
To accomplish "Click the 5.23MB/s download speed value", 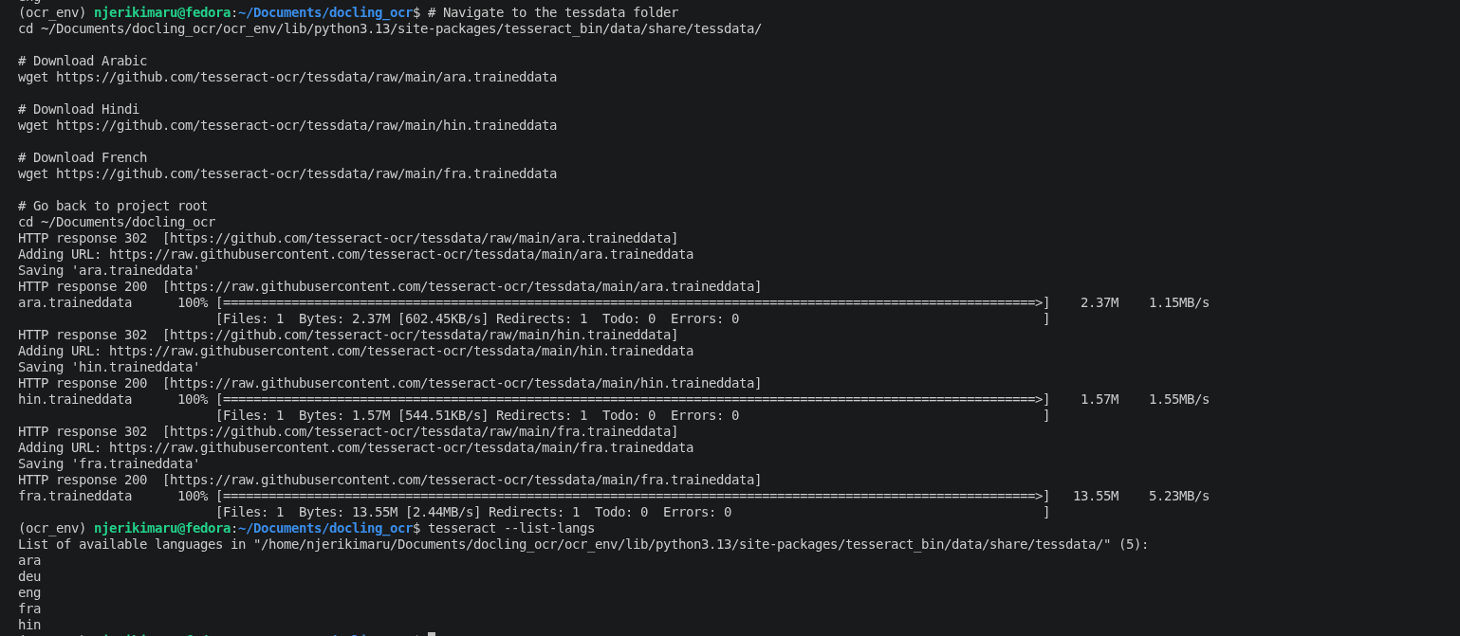I will [x=1179, y=496].
